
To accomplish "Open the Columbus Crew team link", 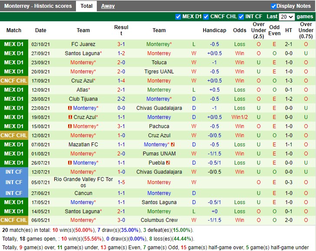I will pos(159,220).
